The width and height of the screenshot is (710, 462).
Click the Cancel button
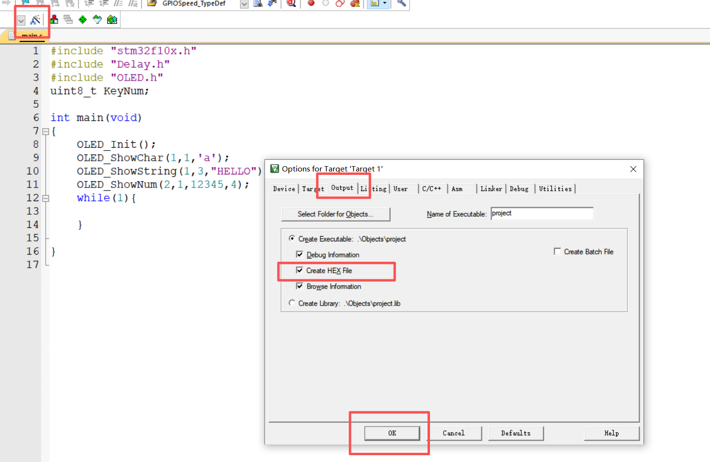(x=454, y=433)
